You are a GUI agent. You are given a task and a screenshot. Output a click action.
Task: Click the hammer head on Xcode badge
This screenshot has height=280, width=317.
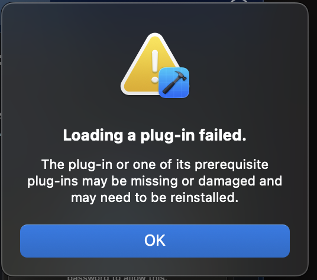[180, 76]
